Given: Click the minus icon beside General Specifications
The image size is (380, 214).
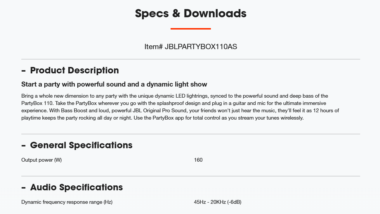Looking at the screenshot, I should pyautogui.click(x=24, y=146).
